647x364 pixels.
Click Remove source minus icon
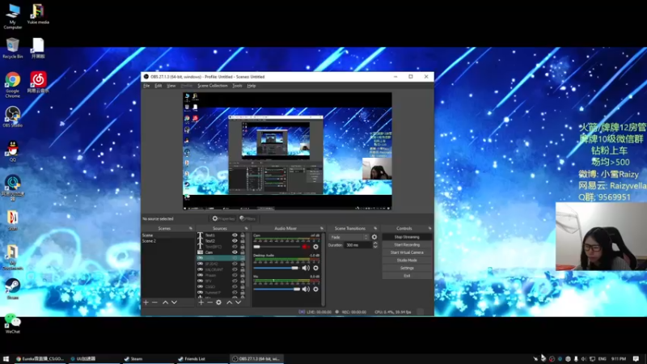point(209,303)
